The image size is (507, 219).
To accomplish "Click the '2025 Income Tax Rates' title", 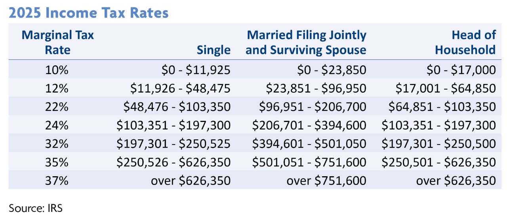I will pyautogui.click(x=89, y=13).
